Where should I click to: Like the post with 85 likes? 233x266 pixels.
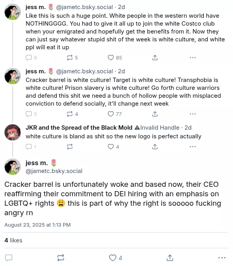tap(115, 58)
